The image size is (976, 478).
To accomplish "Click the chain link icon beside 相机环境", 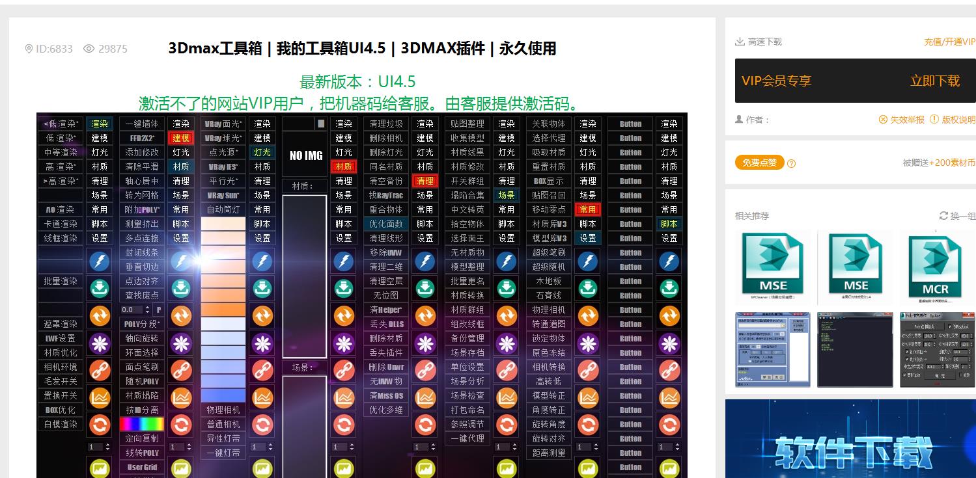I will coord(100,369).
